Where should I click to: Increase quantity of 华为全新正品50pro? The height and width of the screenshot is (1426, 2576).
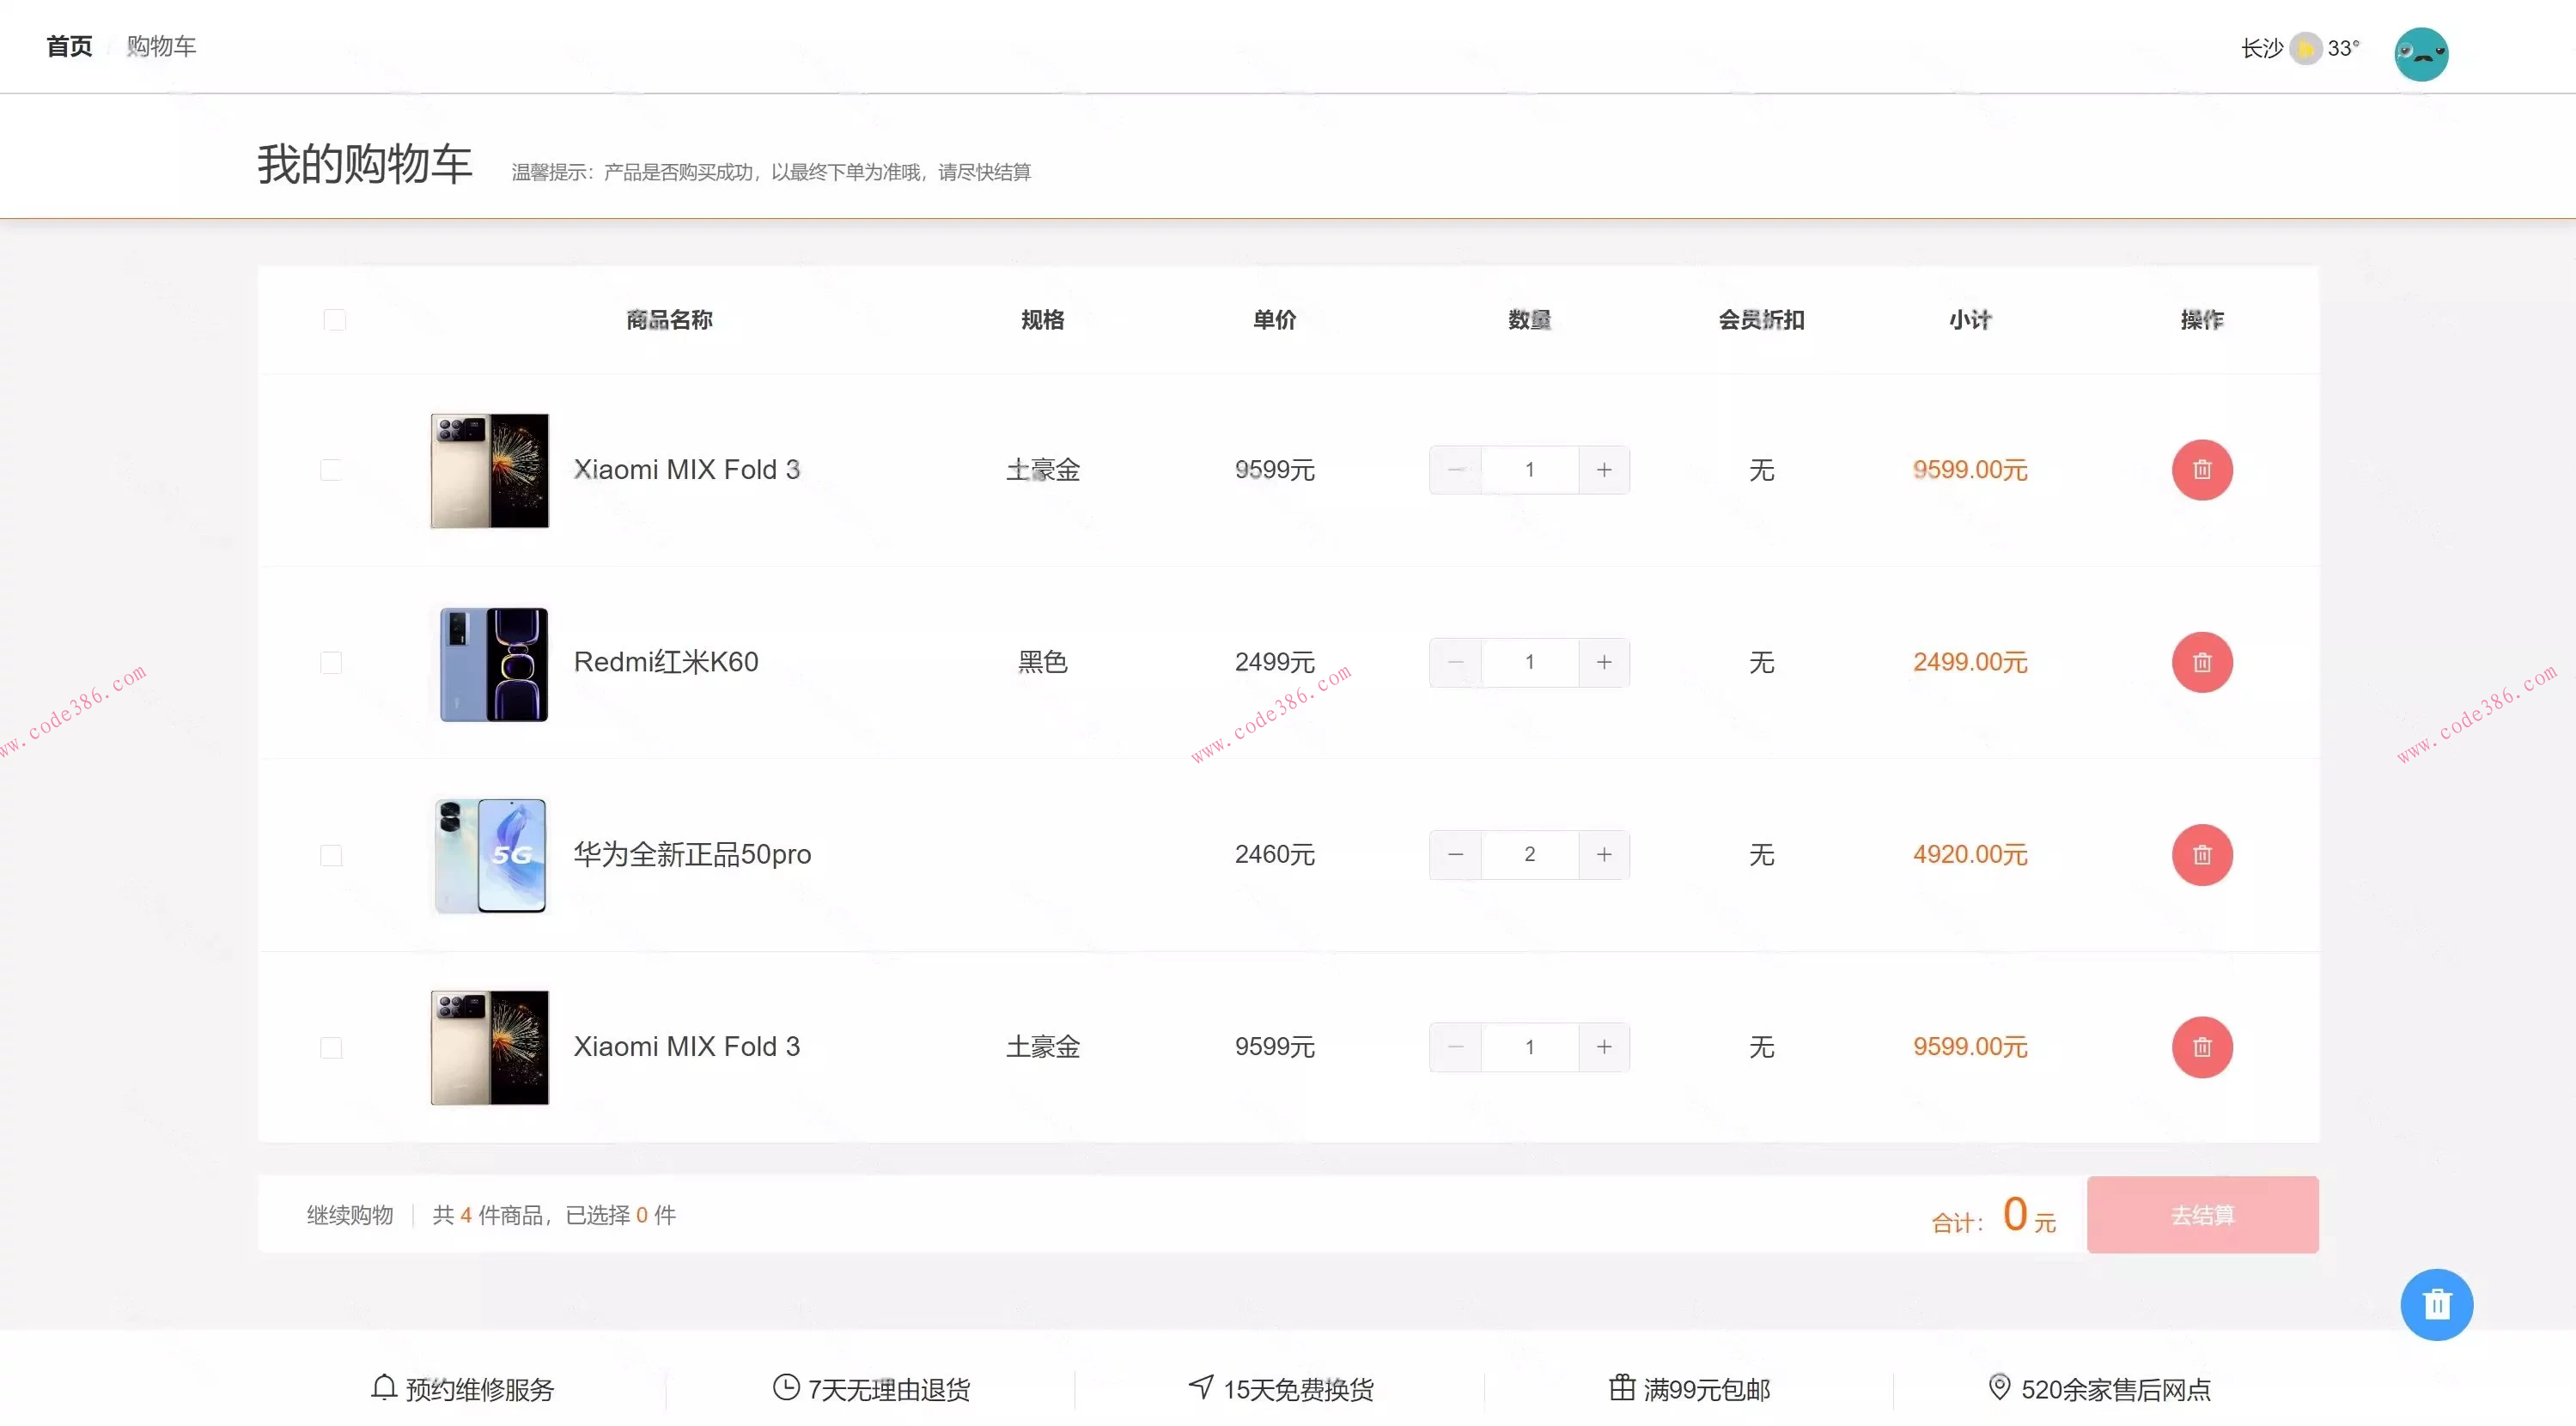(1603, 854)
